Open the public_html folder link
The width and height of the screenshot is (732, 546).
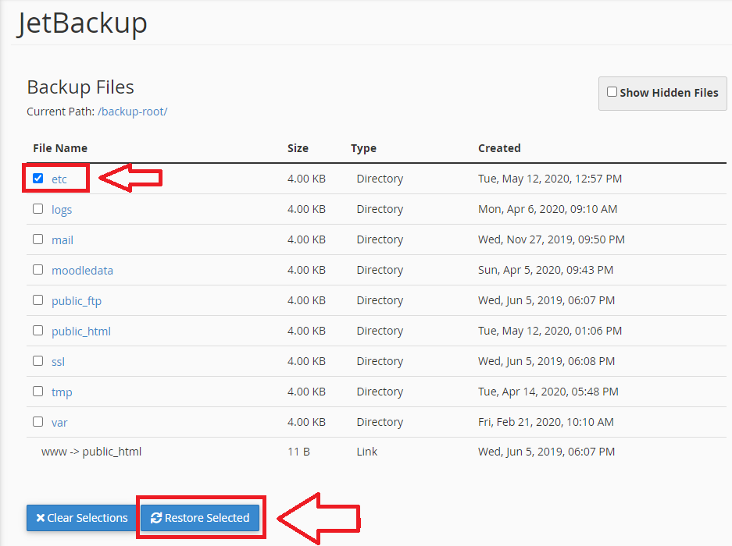point(81,331)
